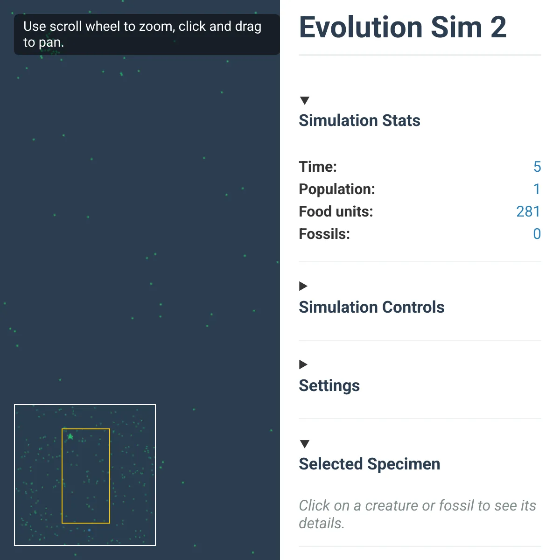The image size is (560, 560).
Task: Click the Evolution Sim 2 title
Action: coord(402,27)
